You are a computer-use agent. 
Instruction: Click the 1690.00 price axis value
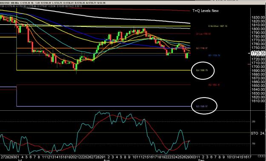point(258,71)
